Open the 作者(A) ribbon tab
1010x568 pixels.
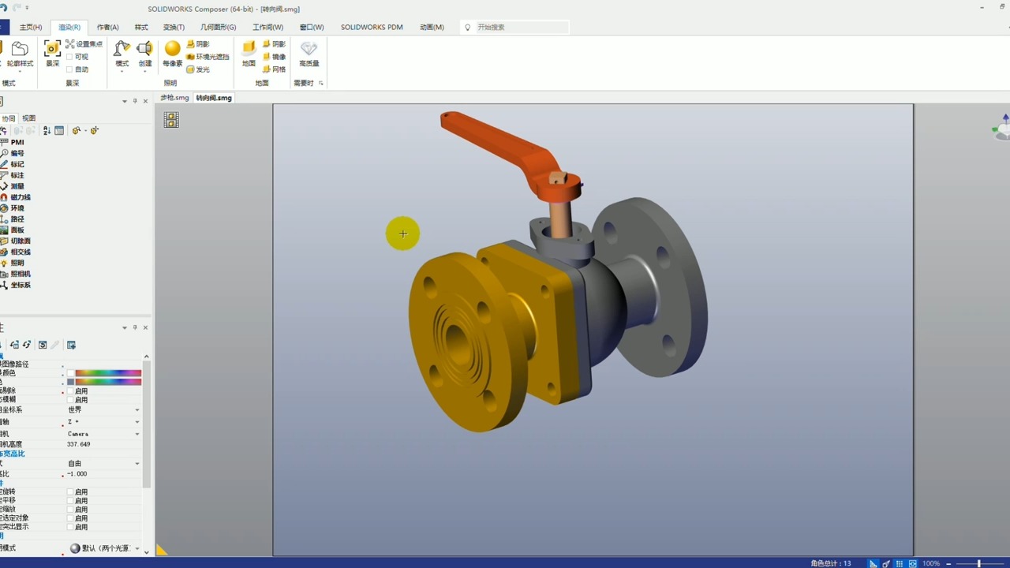[x=107, y=27]
